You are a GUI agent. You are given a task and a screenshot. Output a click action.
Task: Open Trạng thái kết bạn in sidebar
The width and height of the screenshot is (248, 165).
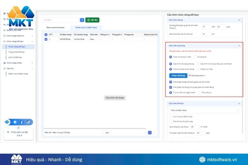(x=17, y=52)
